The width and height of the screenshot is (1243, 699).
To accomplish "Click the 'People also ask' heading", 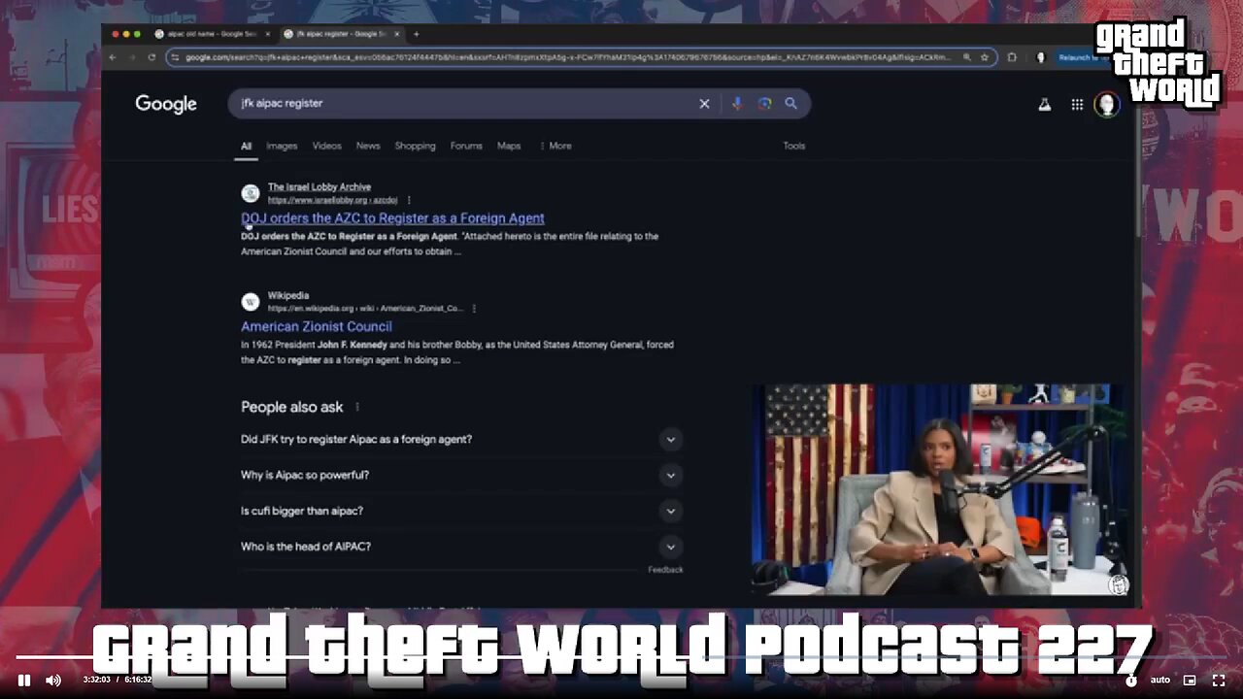I will click(x=291, y=408).
